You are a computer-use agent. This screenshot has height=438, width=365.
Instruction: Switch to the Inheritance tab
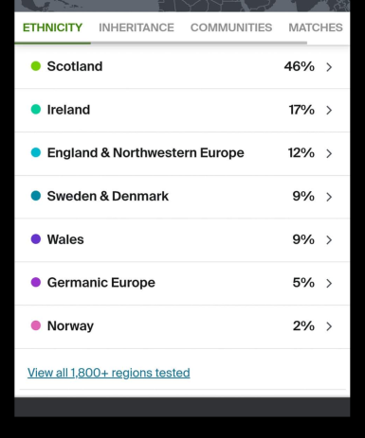tap(137, 27)
